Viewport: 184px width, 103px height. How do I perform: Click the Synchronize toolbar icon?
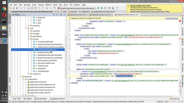(x=17, y=8)
